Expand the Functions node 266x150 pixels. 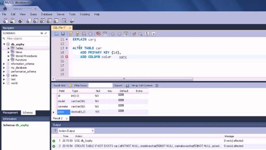click(x=8, y=60)
